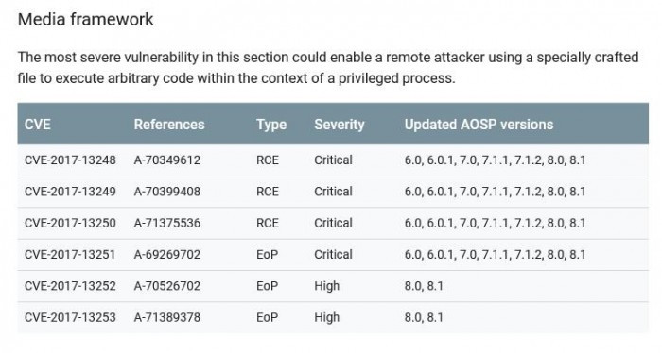Click the References column header

point(169,125)
